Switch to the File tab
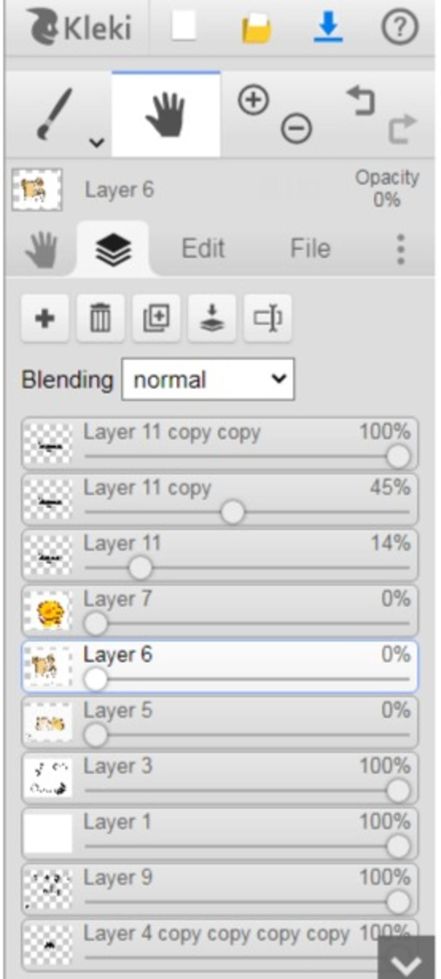The width and height of the screenshot is (441, 979). (310, 248)
